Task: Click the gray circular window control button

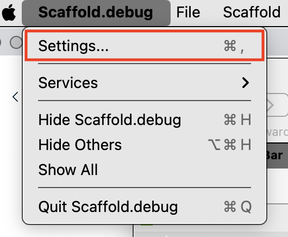Action: click(x=16, y=42)
